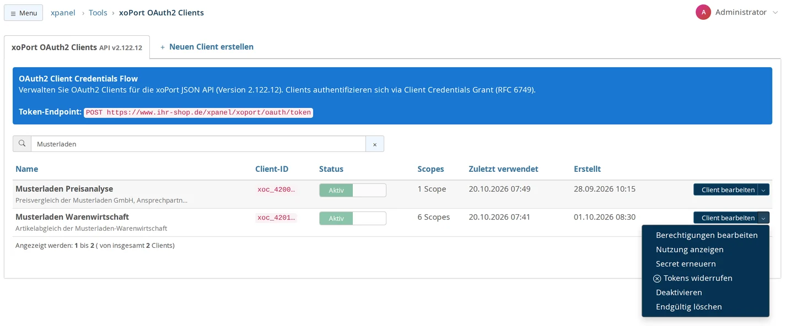This screenshot has width=785, height=326.
Task: Click the Preisvergleich der Musterladen GmbH description
Action: click(x=101, y=200)
